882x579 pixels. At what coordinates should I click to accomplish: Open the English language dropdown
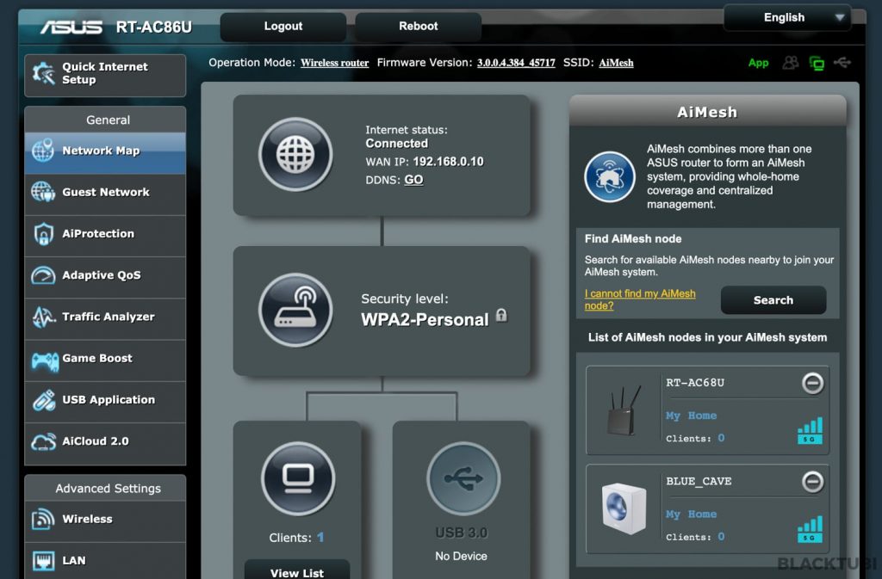tap(787, 17)
